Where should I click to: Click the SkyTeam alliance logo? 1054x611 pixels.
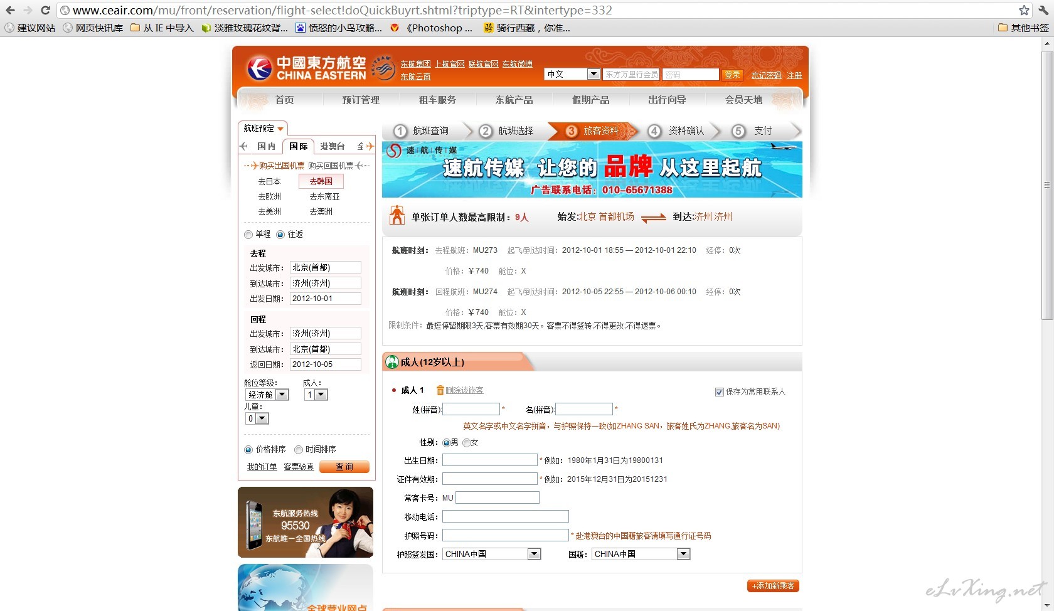point(383,66)
